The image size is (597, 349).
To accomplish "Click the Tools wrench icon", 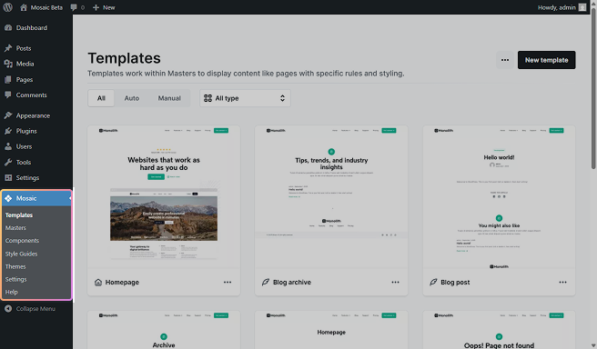I will (8, 162).
